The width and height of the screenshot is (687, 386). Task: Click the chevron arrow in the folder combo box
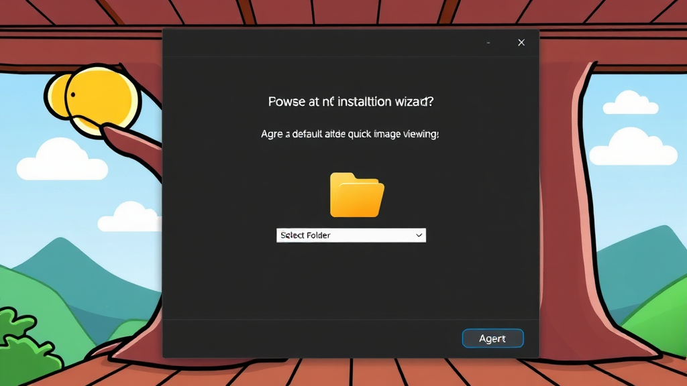tap(419, 235)
